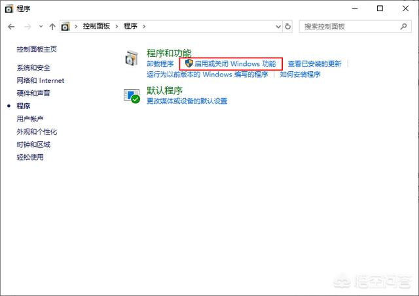Open 系统和安全 category
This screenshot has height=296, width=419.
coord(33,68)
